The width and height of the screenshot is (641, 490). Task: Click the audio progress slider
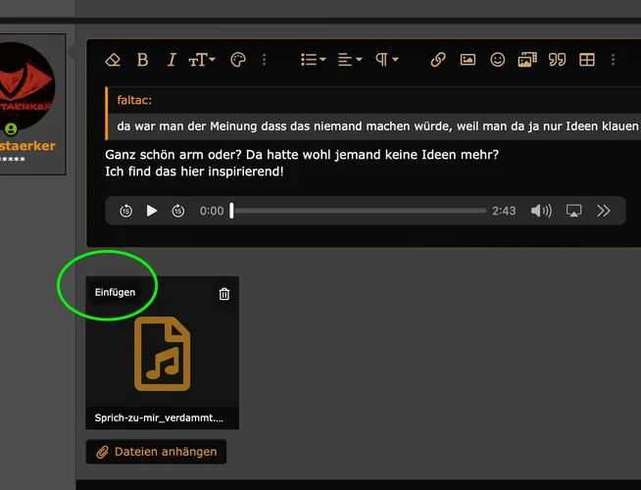(x=358, y=211)
